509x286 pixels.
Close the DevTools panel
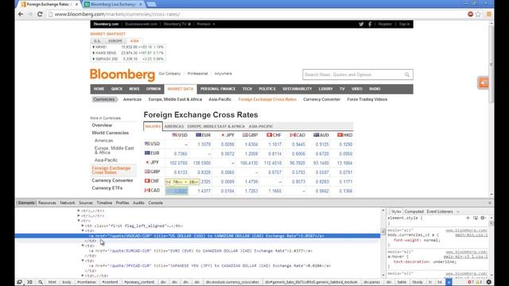pyautogui.click(x=490, y=203)
